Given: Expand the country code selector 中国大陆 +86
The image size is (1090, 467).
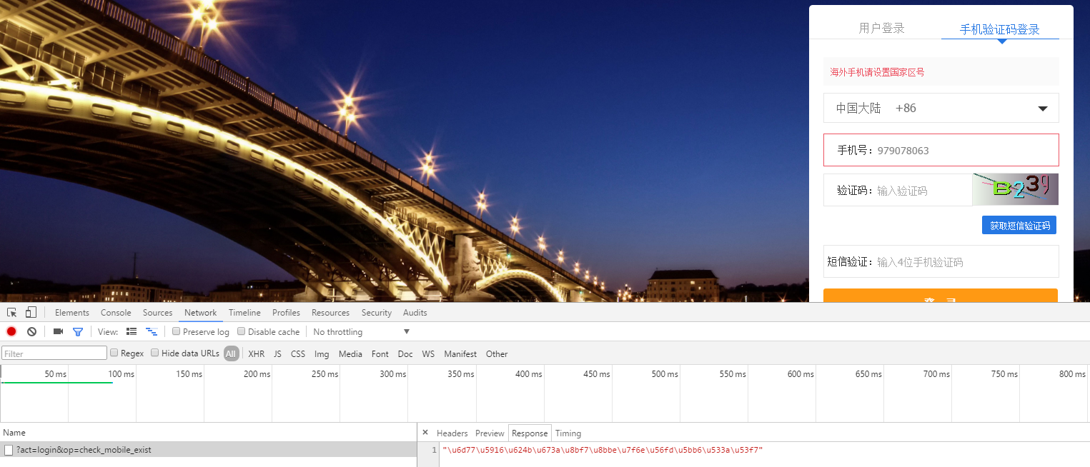Looking at the screenshot, I should pyautogui.click(x=941, y=109).
